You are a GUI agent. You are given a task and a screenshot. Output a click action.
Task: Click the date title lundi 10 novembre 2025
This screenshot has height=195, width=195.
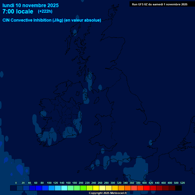(x=30, y=5)
